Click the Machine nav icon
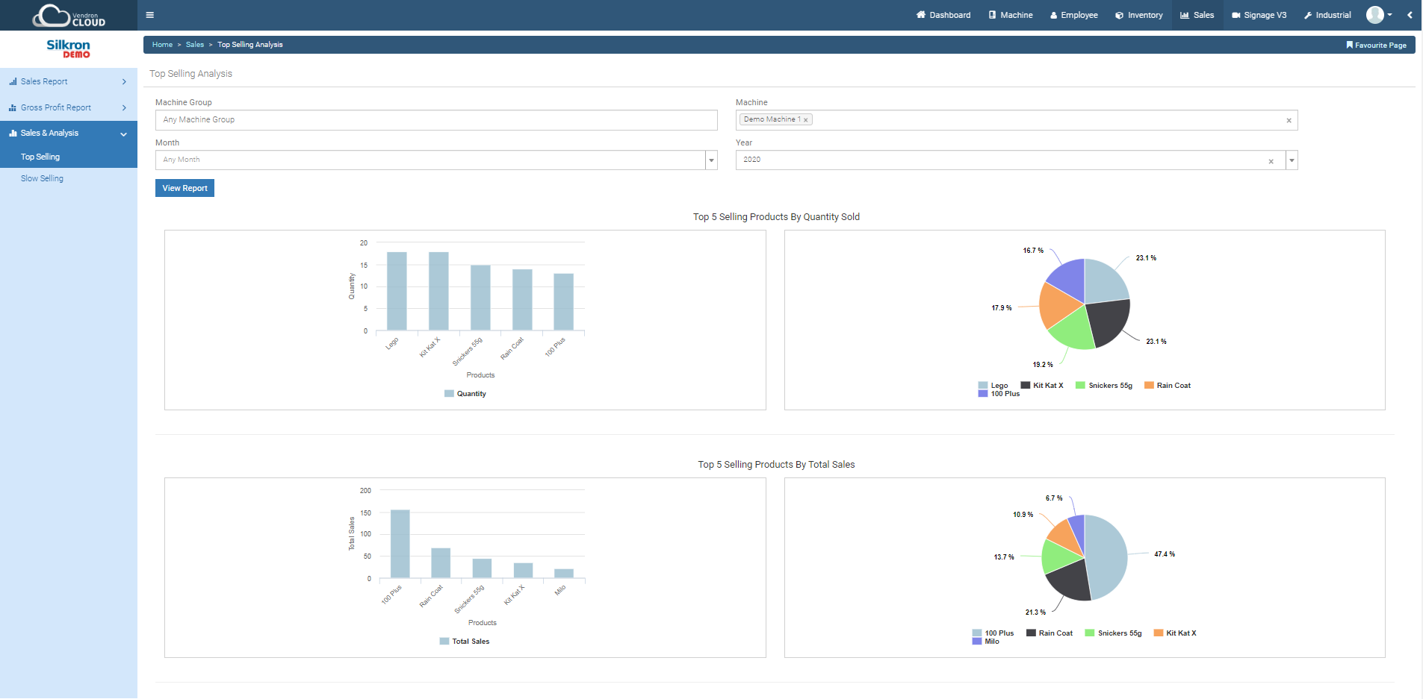Screen dimensions: 1423x699 point(991,15)
